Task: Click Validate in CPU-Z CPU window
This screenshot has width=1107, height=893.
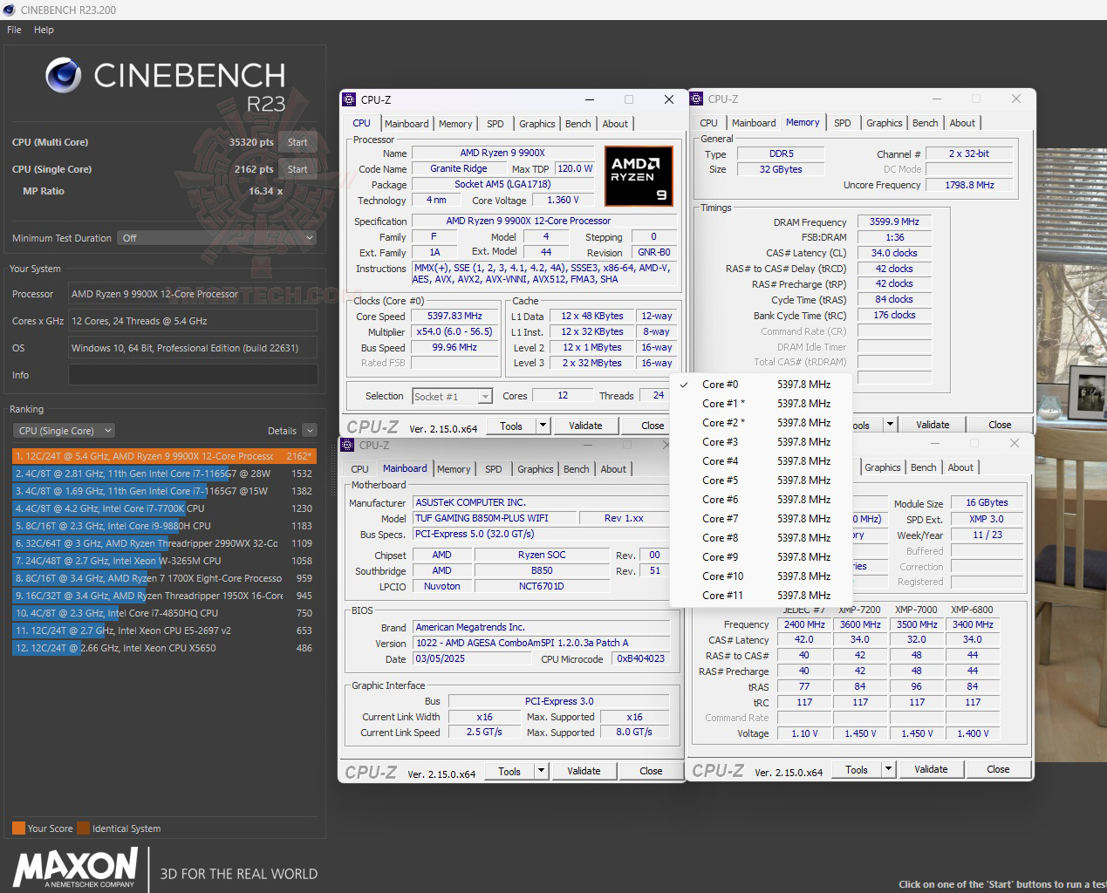Action: tap(585, 426)
